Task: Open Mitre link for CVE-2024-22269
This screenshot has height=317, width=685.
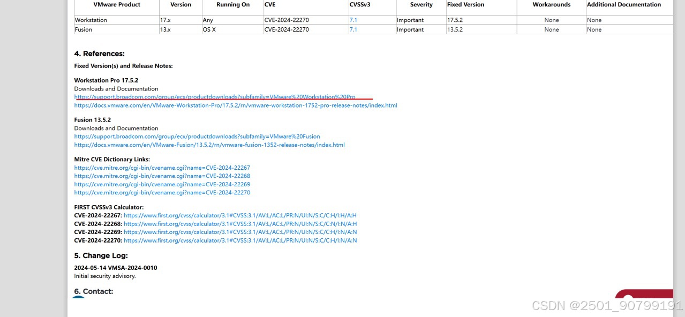Action: [162, 184]
